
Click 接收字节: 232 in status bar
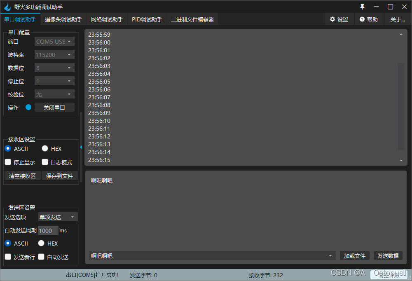266,275
